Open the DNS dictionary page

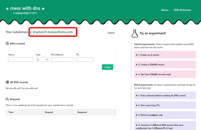[182, 10]
